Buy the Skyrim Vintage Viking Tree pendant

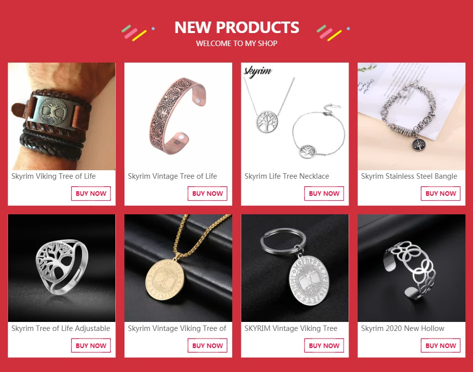click(208, 345)
